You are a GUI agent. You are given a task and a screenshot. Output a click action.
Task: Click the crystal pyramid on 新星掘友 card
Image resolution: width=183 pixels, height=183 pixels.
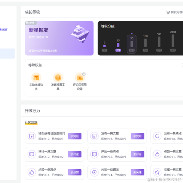(x=80, y=34)
